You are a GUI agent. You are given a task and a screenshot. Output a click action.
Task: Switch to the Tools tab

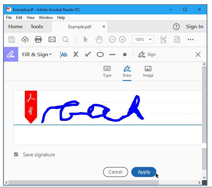pos(37,27)
